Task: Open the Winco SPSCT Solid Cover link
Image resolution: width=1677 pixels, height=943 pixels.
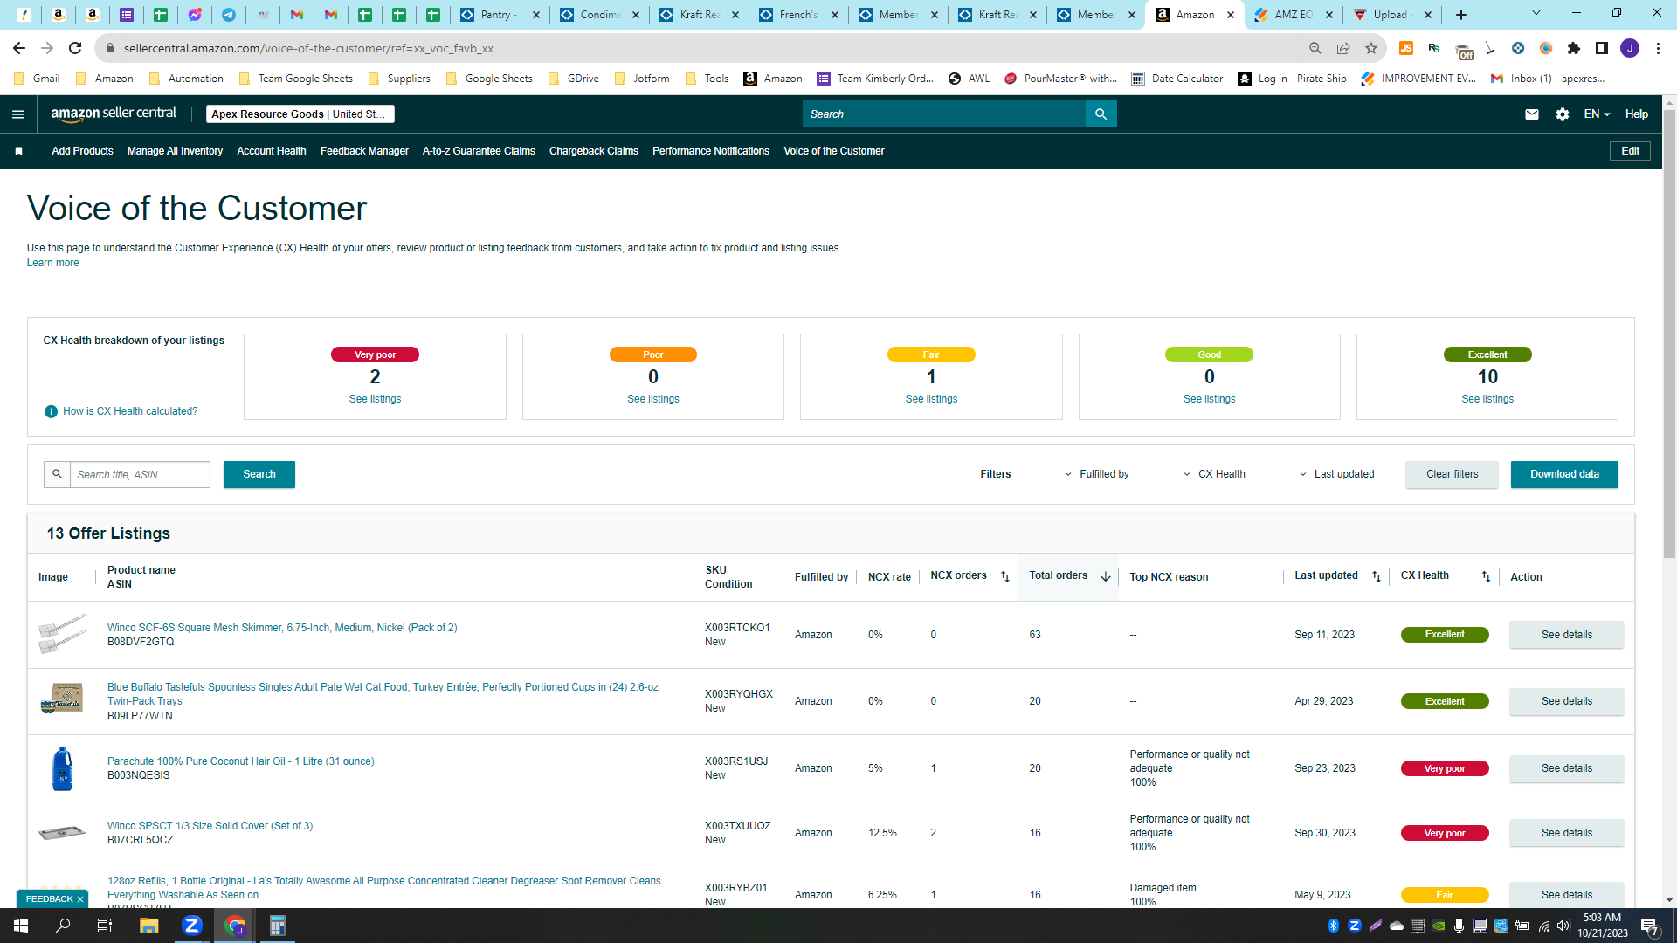Action: (x=210, y=826)
